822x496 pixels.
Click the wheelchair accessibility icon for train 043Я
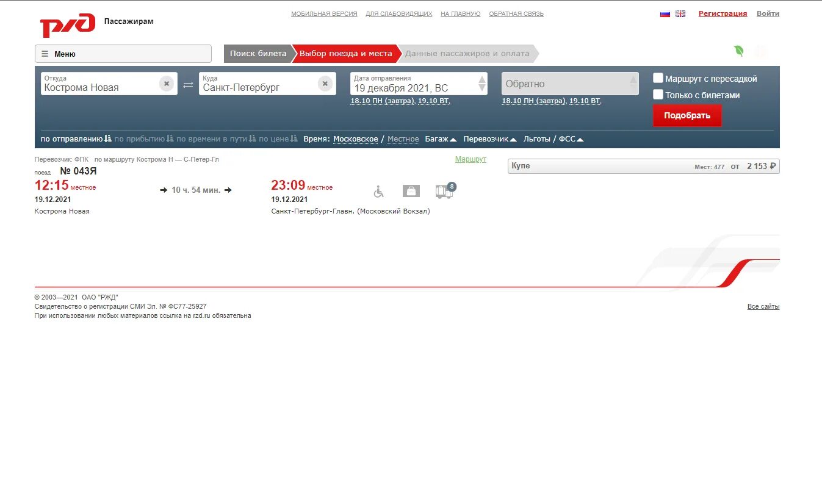pyautogui.click(x=379, y=192)
